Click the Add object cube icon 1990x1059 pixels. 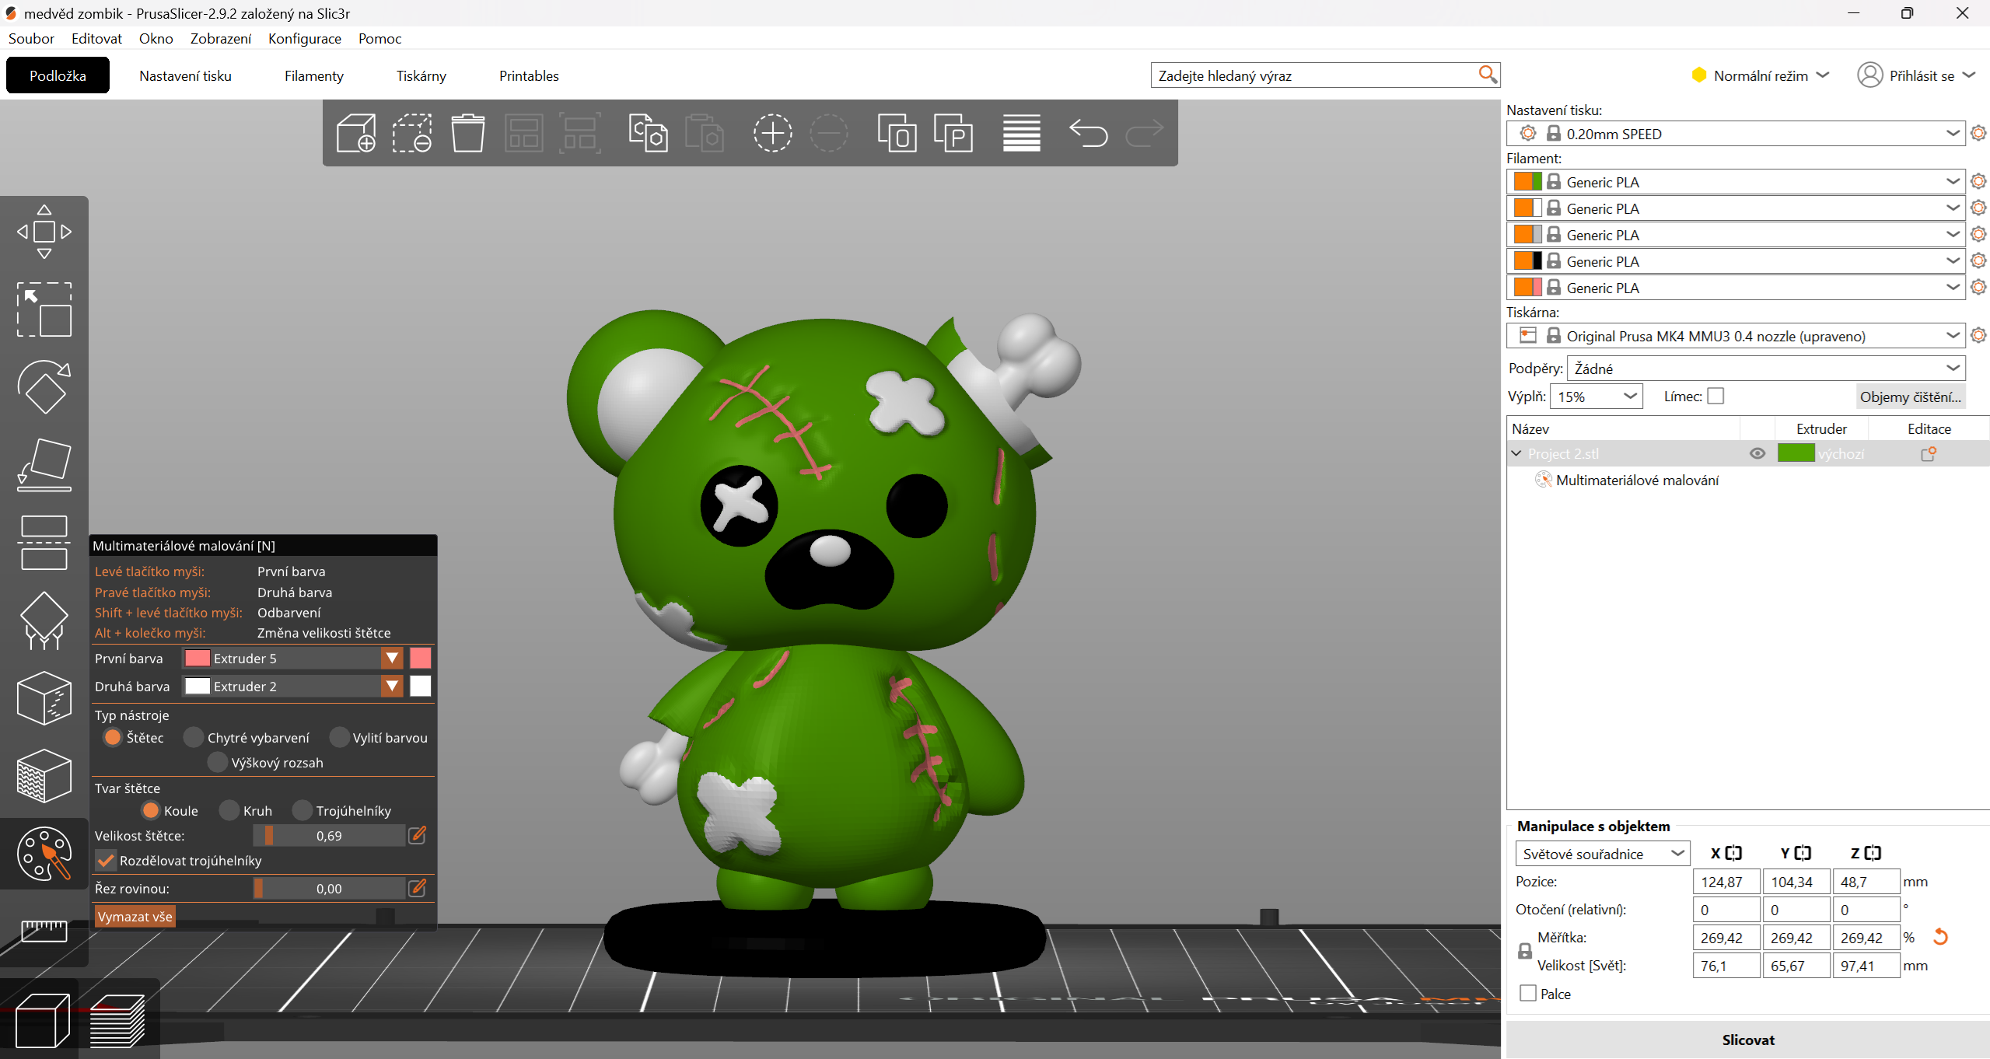click(356, 133)
